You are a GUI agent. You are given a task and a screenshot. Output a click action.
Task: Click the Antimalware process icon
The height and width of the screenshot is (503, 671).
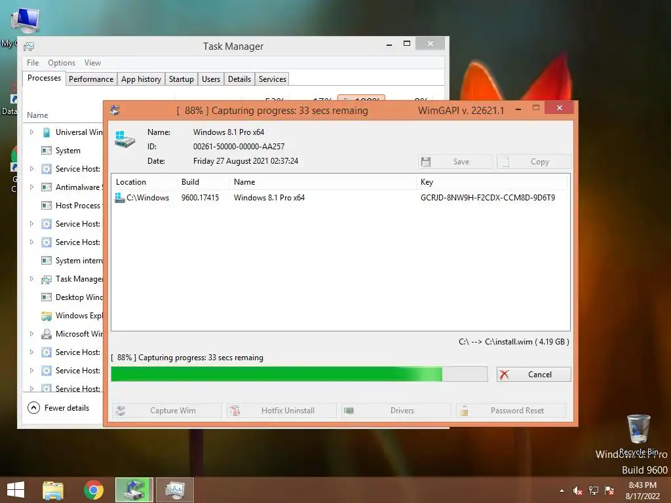click(x=47, y=187)
